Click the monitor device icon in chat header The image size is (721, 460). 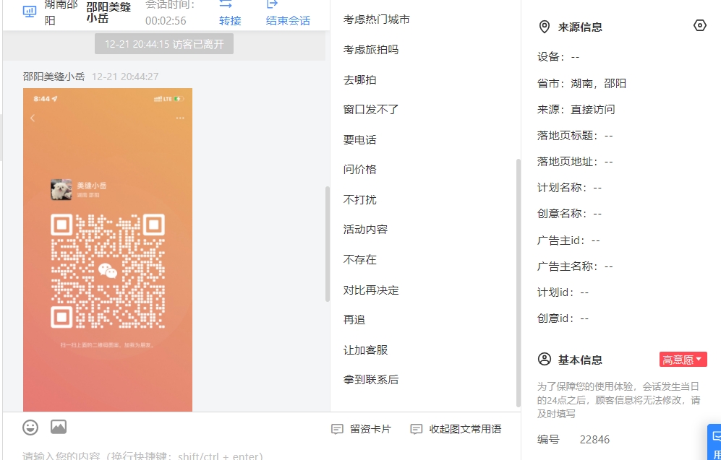tap(30, 12)
